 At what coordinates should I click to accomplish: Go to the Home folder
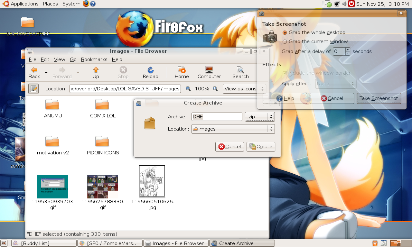(182, 73)
